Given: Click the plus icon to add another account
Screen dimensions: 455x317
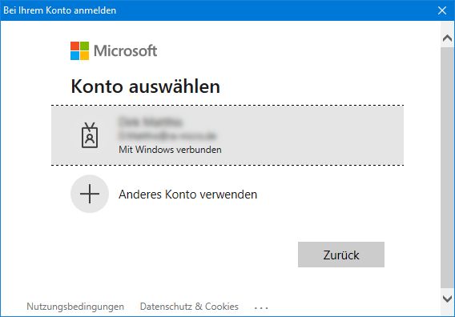Looking at the screenshot, I should coord(90,194).
